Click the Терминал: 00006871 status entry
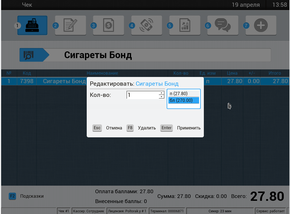Image resolution: width=290 pixels, height=214 pixels. tap(167, 211)
